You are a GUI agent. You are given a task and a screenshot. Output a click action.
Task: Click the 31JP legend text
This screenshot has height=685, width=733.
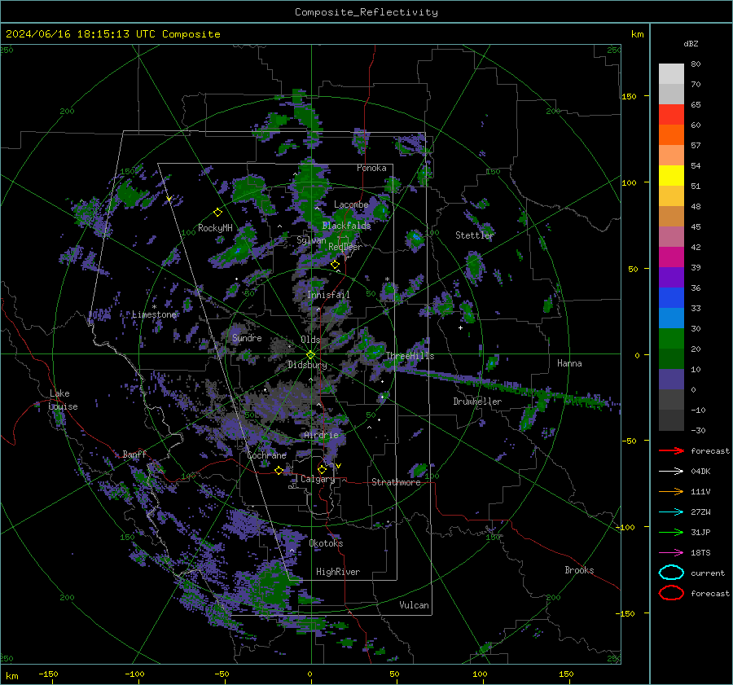click(x=700, y=532)
